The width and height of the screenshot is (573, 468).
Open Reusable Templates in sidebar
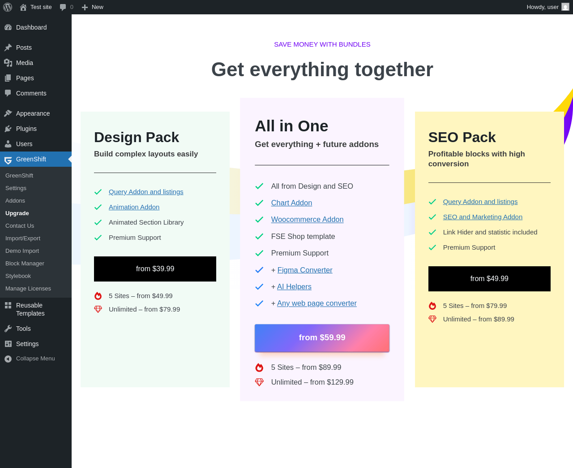30,309
